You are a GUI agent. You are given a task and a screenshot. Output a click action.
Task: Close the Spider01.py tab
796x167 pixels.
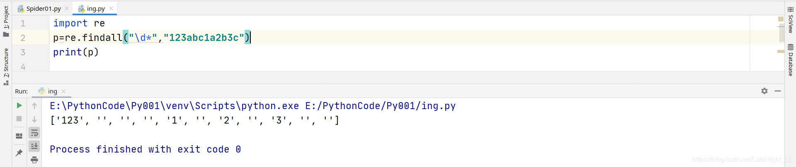(67, 8)
